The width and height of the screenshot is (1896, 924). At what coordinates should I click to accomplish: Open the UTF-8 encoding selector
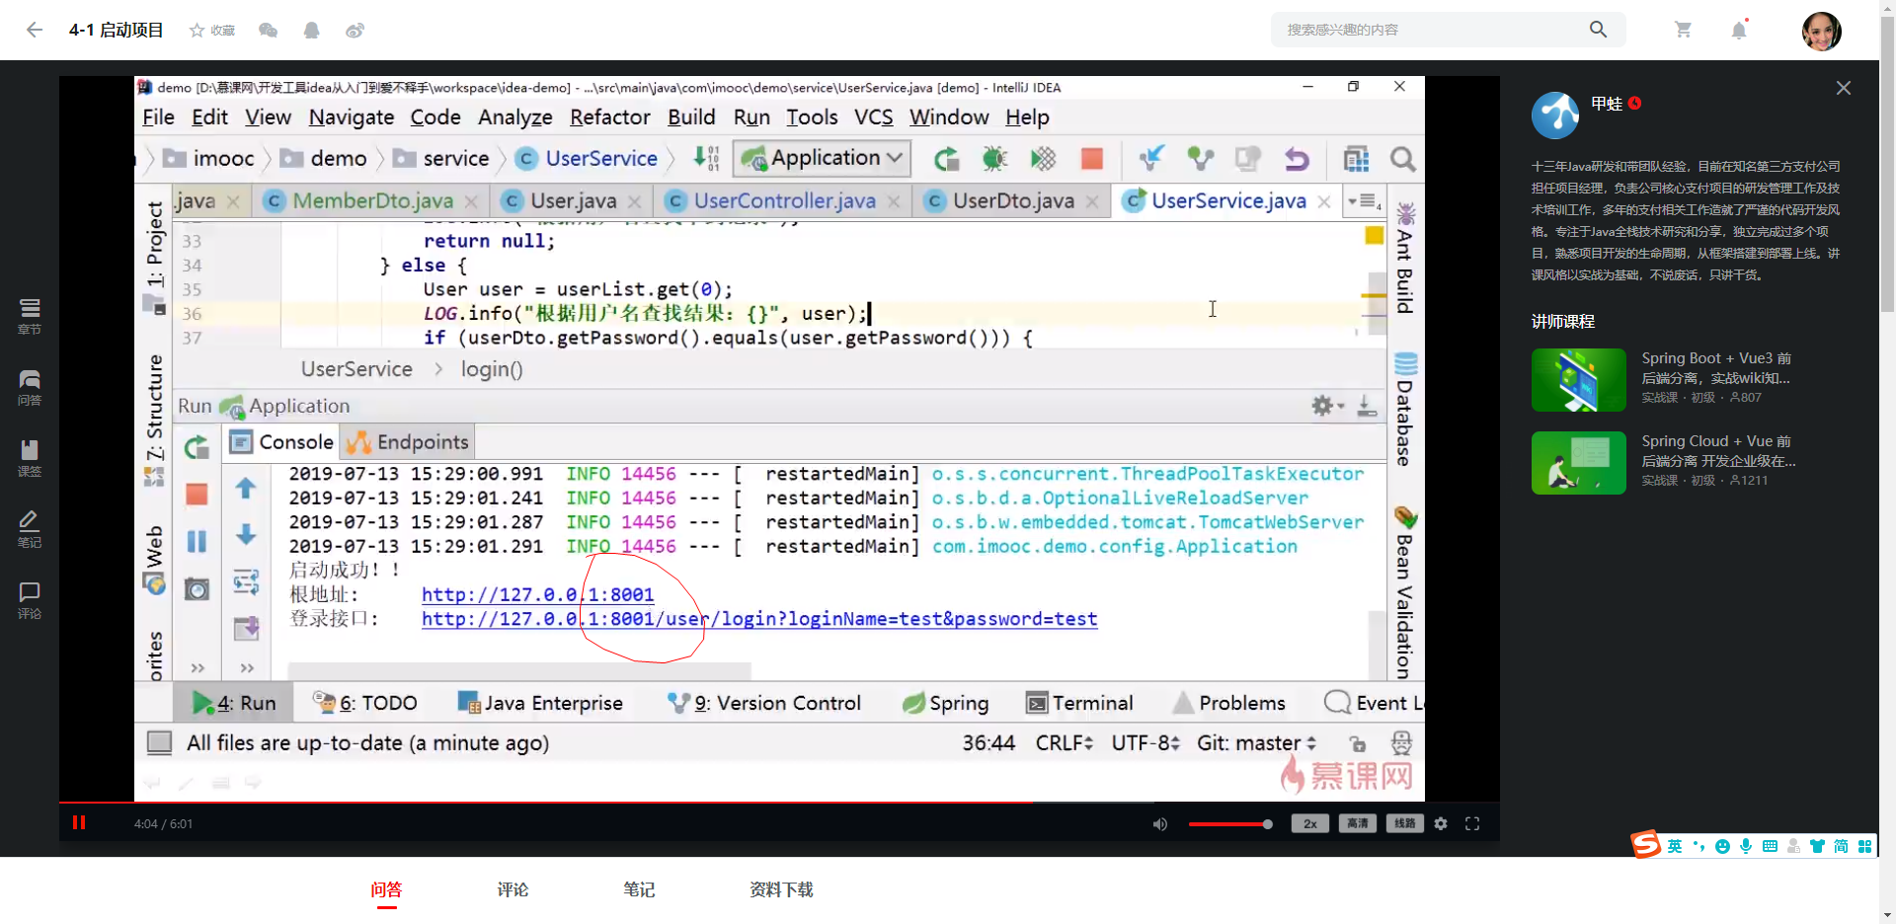[x=1145, y=743]
